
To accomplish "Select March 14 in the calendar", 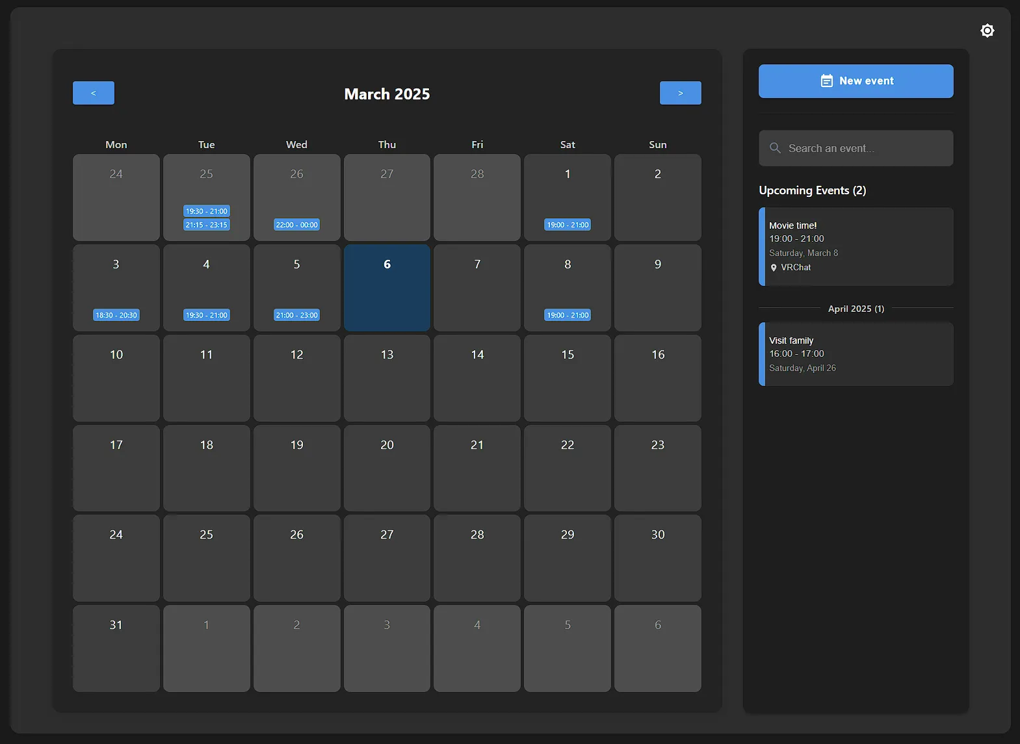I will pyautogui.click(x=477, y=378).
